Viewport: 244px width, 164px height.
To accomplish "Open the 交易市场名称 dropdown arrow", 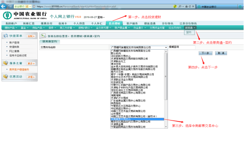I will 166,47.
